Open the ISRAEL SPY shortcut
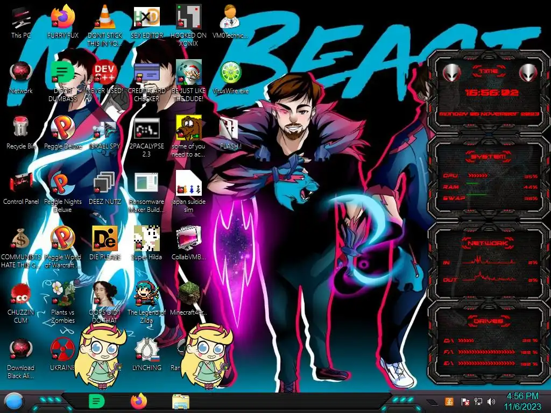 tap(105, 133)
